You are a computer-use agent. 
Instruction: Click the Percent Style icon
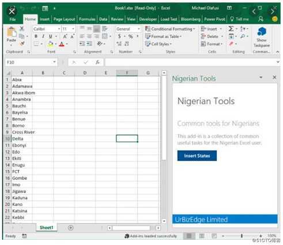tap(130, 36)
